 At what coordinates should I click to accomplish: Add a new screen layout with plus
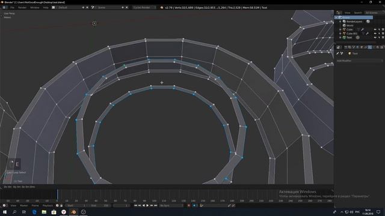83,8
